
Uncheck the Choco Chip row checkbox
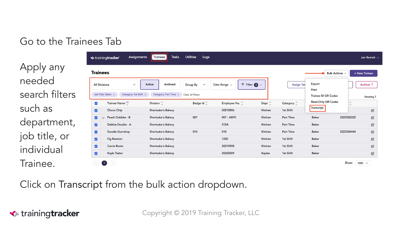[x=96, y=111]
